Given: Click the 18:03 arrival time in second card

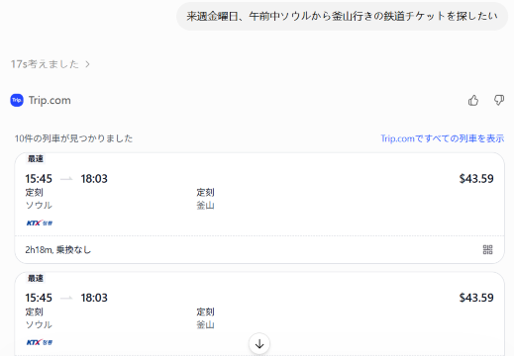Looking at the screenshot, I should click(x=94, y=298).
